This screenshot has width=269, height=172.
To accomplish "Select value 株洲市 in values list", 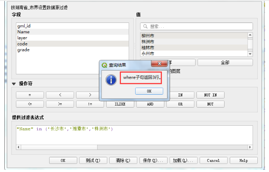I will click(194, 41).
